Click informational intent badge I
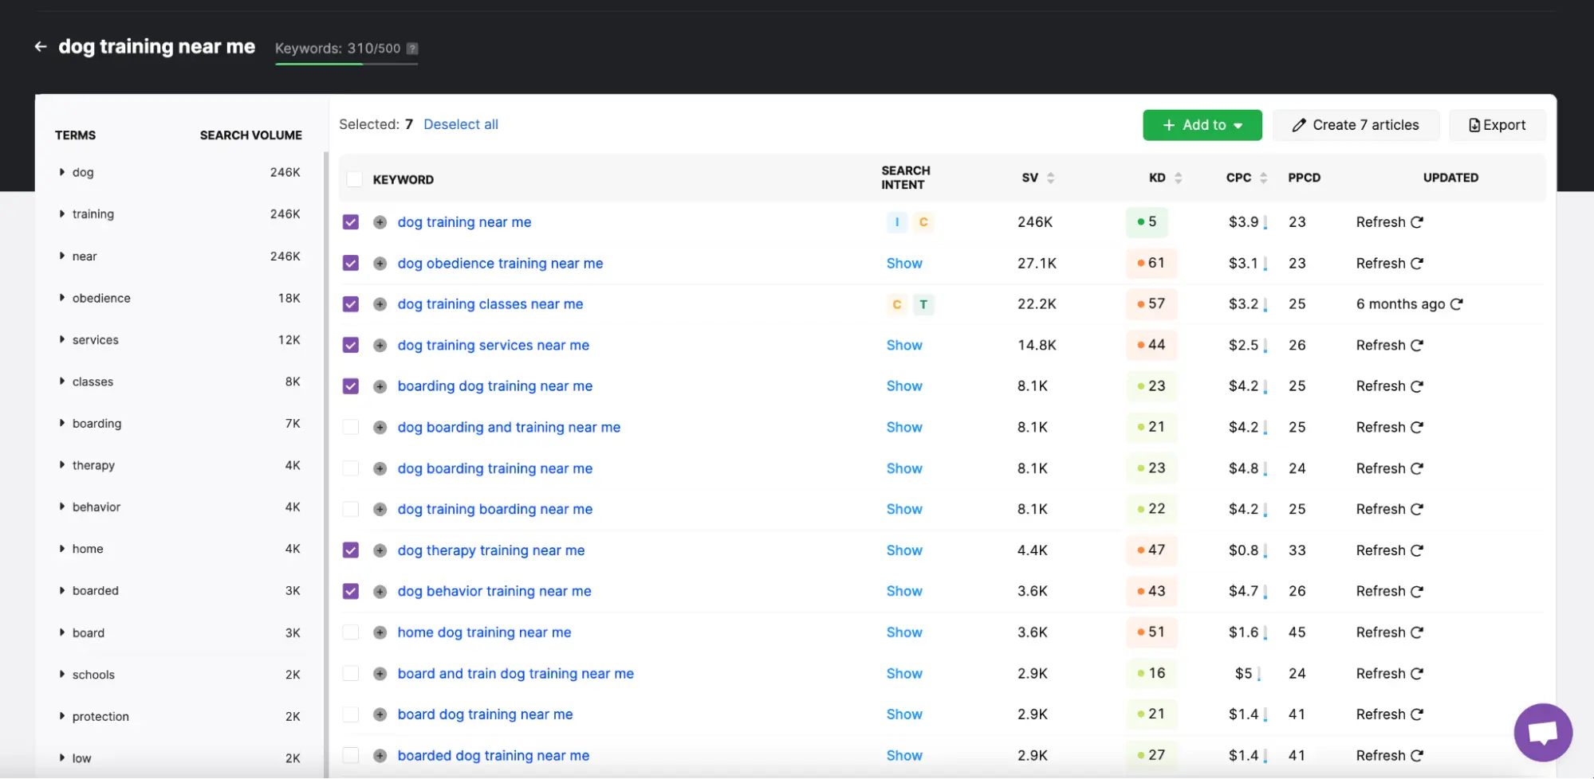The image size is (1594, 779). point(897,222)
